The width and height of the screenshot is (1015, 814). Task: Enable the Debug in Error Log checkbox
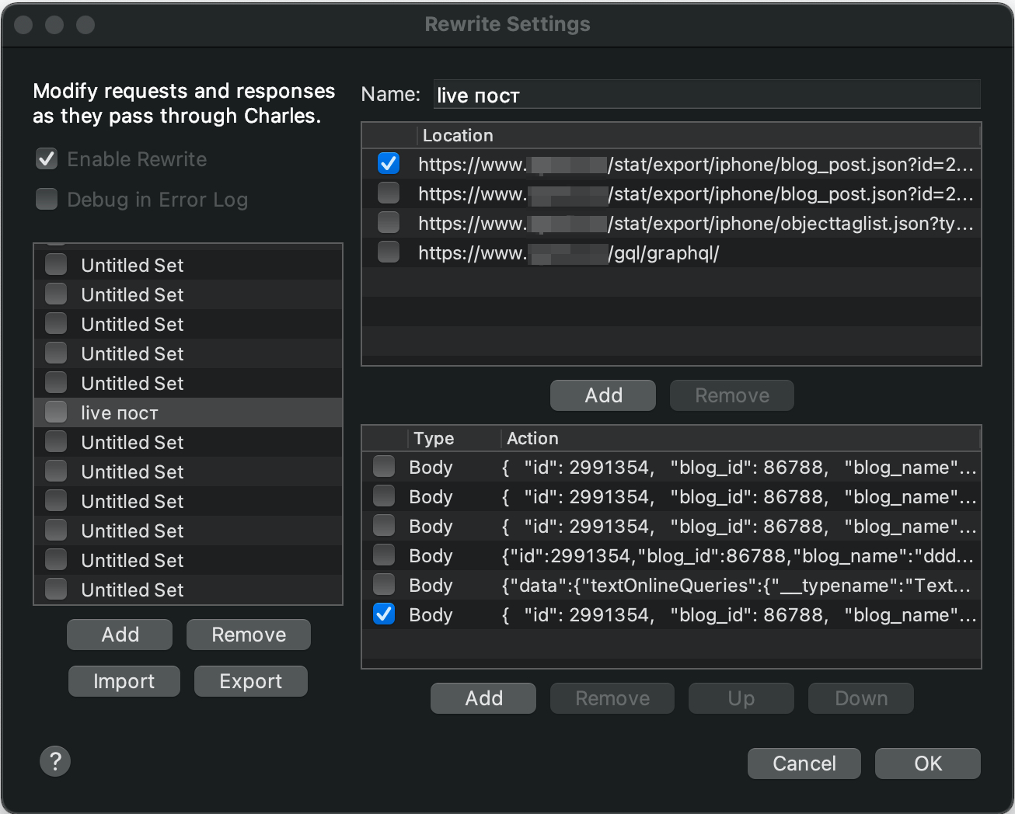47,200
